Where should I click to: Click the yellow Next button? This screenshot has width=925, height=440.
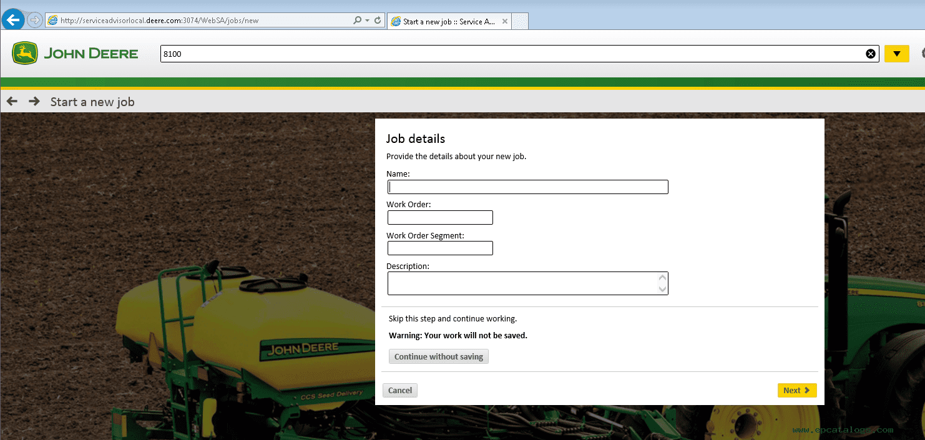tap(797, 390)
